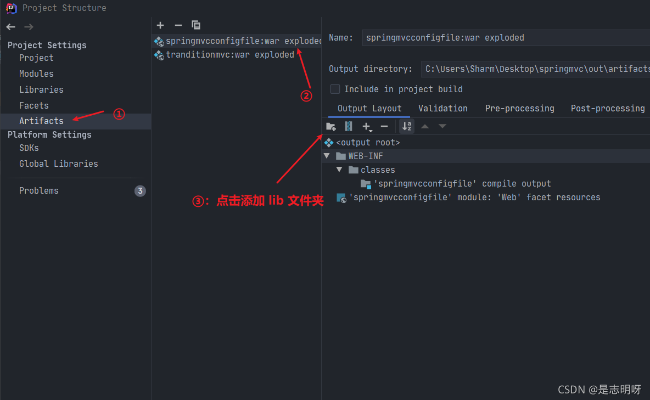650x400 pixels.
Task: Create archive in output layout toolbar
Action: click(349, 126)
